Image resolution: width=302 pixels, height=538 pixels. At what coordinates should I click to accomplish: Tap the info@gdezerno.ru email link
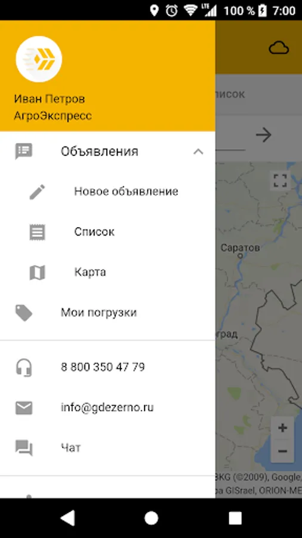[x=107, y=408]
